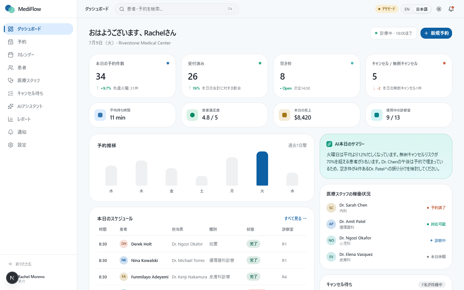Click the 使用中の診察室 teal icon
This screenshot has height=290, width=464.
[377, 115]
